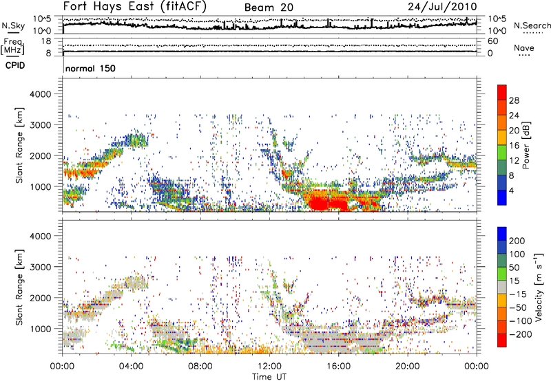Click the 'normal 150' CPID annotation
Image resolution: width=551 pixels, height=381 pixels.
coord(90,68)
